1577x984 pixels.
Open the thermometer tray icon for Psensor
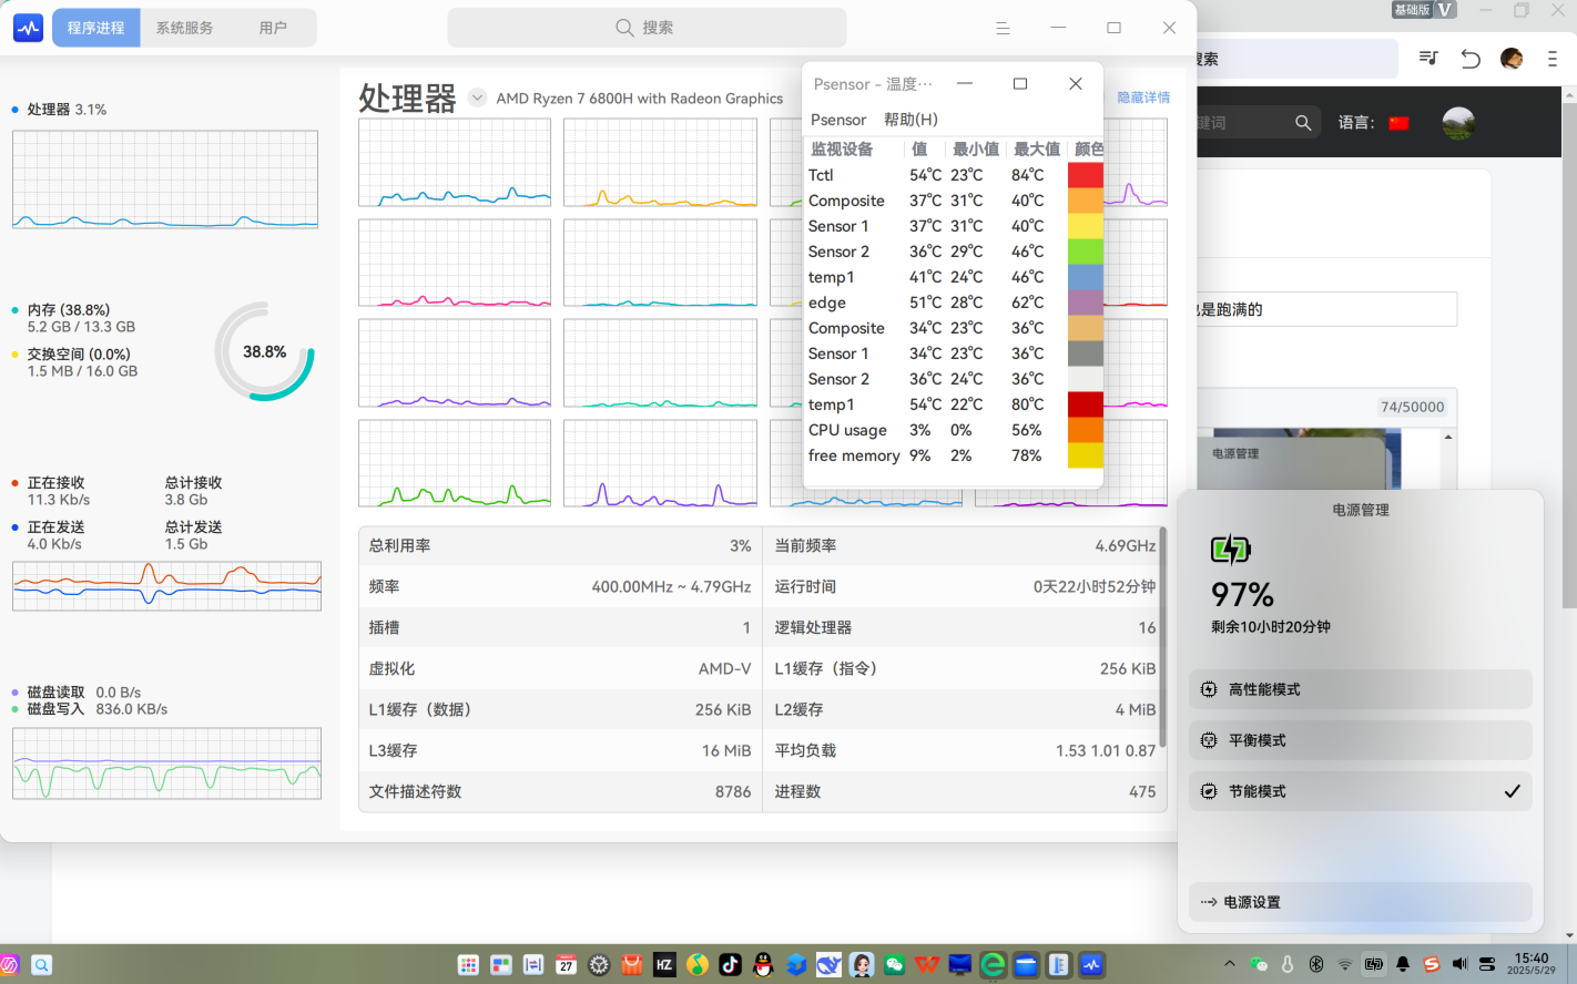(x=1287, y=964)
